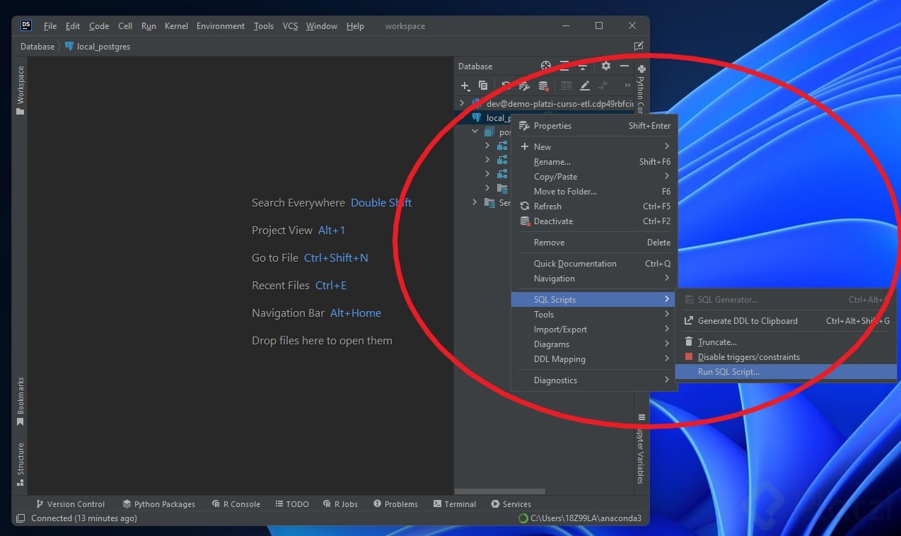
Task: Open the Navigation submenu
Action: 594,279
